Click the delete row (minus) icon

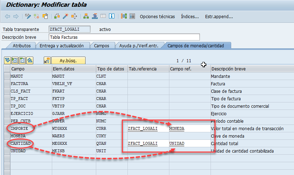tap(22, 60)
